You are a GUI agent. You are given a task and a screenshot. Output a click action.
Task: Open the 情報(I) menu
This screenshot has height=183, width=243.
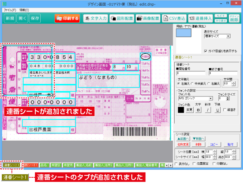[24, 10]
